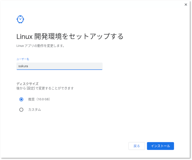Select the カスタム disk size radio button

(21, 110)
